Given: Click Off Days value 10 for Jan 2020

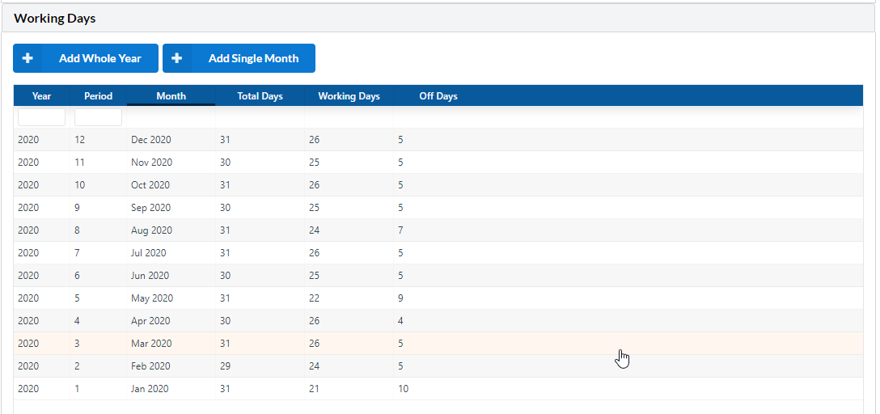Looking at the screenshot, I should tap(404, 389).
